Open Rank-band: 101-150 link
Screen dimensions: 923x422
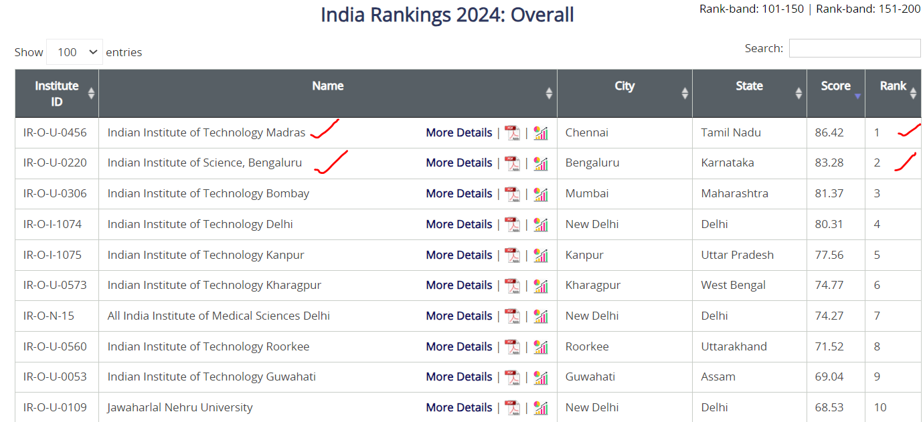tap(752, 9)
